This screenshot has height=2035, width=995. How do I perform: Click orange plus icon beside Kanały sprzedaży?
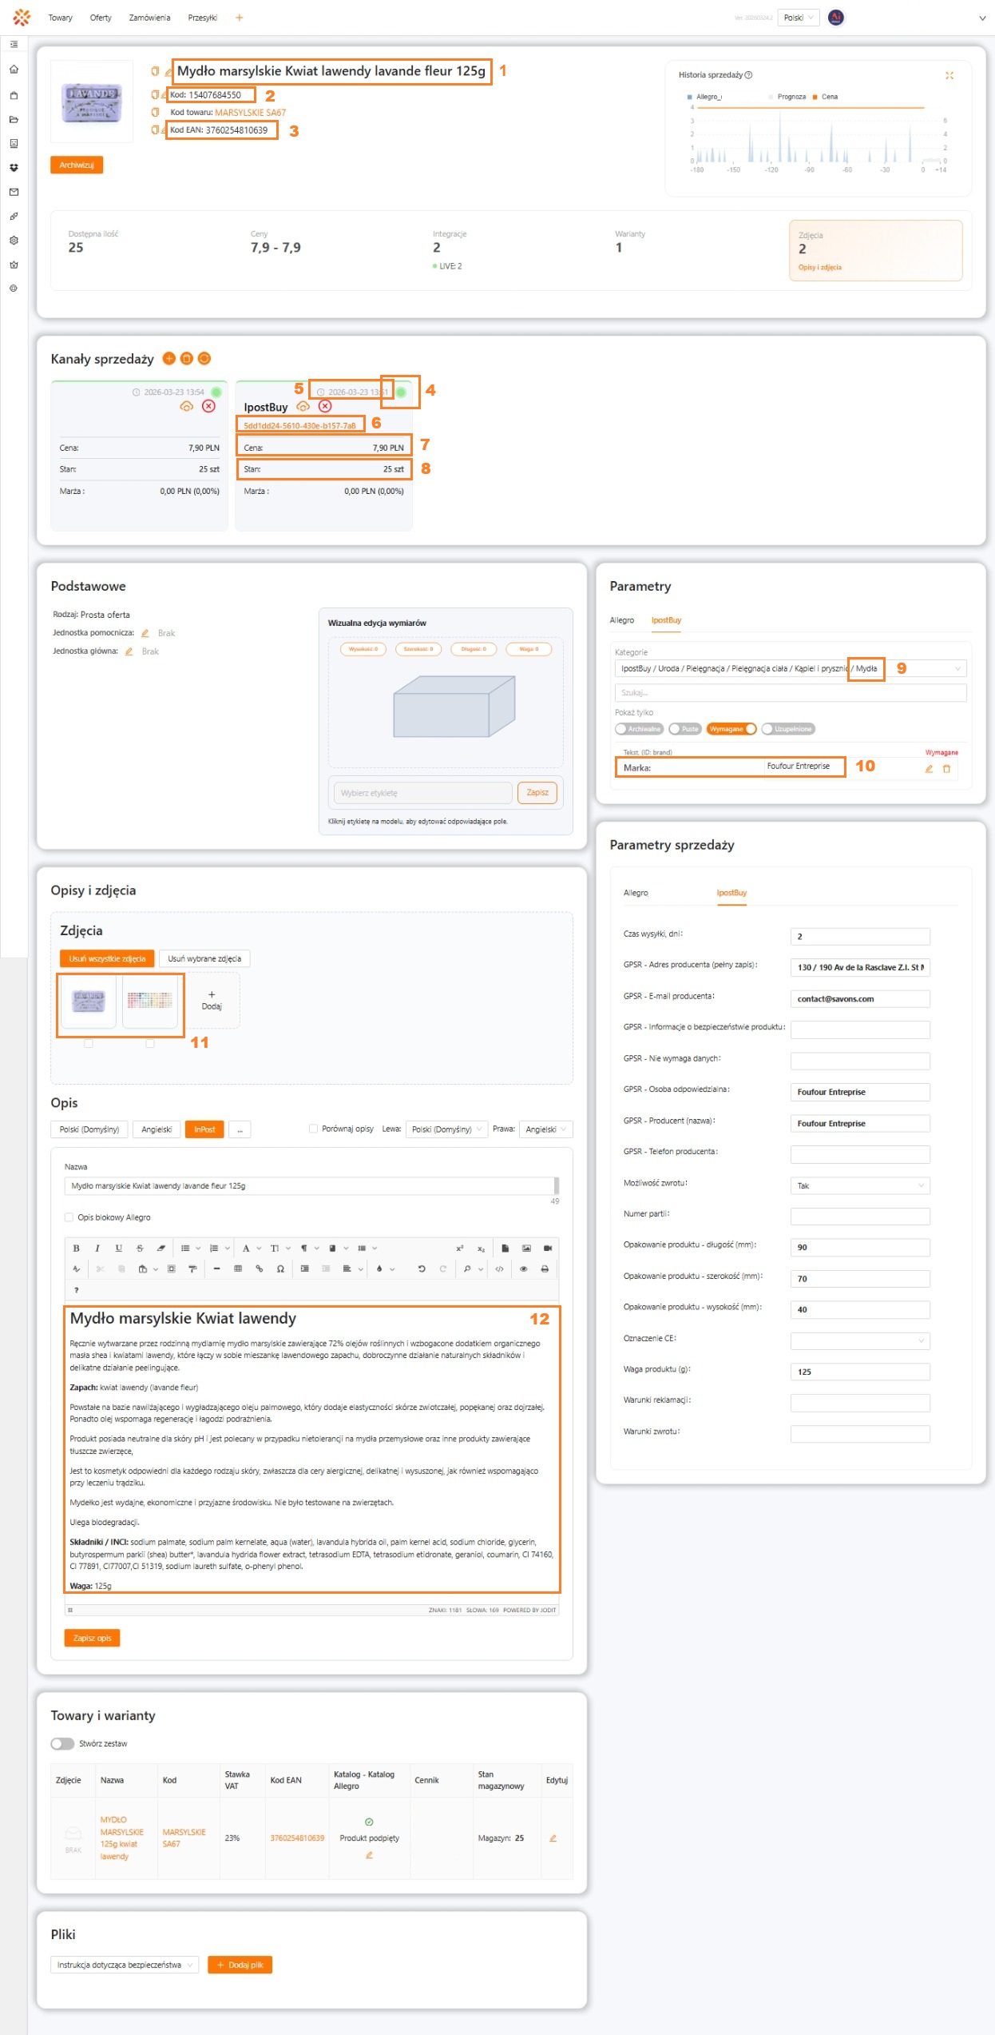[x=168, y=358]
